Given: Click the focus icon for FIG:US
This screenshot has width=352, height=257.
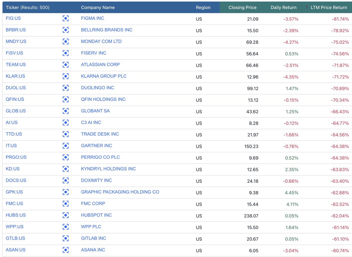Looking at the screenshot, I should (x=65, y=18).
